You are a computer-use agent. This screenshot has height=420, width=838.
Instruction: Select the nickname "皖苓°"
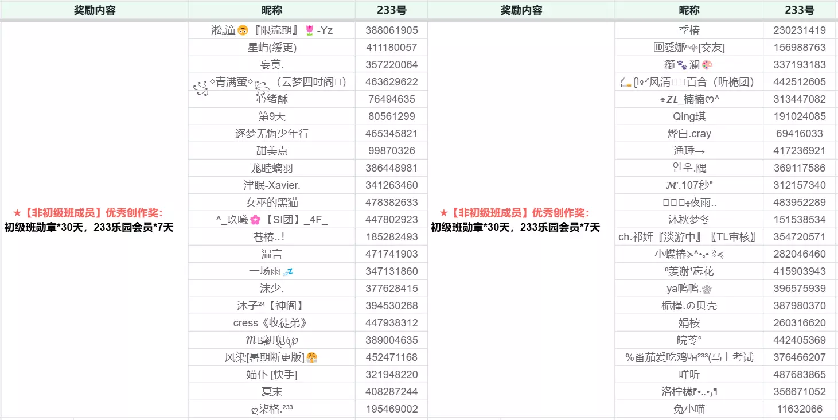pyautogui.click(x=689, y=340)
